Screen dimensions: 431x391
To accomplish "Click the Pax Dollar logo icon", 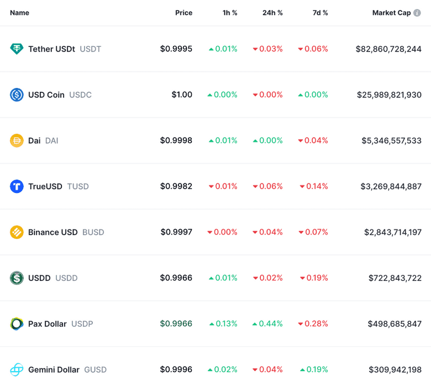I will [17, 324].
